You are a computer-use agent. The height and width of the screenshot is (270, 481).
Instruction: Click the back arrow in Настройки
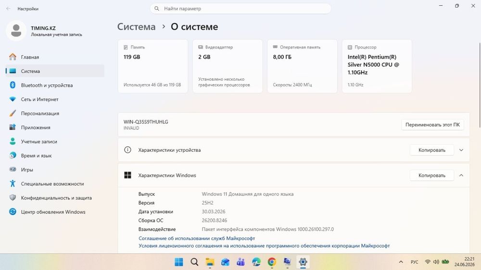[8, 9]
